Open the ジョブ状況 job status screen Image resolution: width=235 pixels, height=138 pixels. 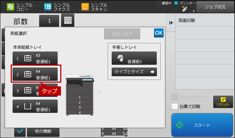click(215, 7)
